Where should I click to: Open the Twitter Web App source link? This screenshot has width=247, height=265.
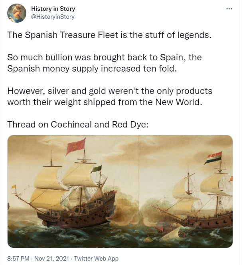tap(96, 259)
